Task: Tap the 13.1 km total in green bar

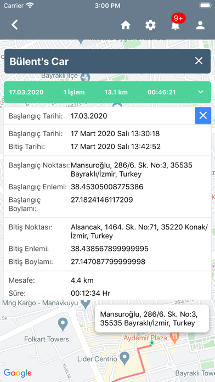Action: (116, 92)
